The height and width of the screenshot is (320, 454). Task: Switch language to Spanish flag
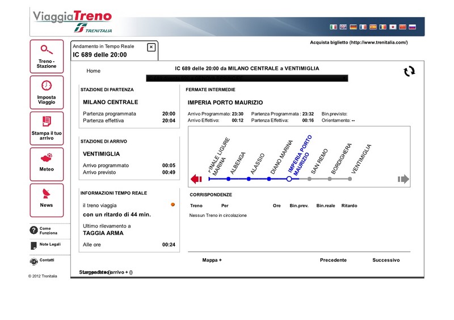[x=373, y=27]
